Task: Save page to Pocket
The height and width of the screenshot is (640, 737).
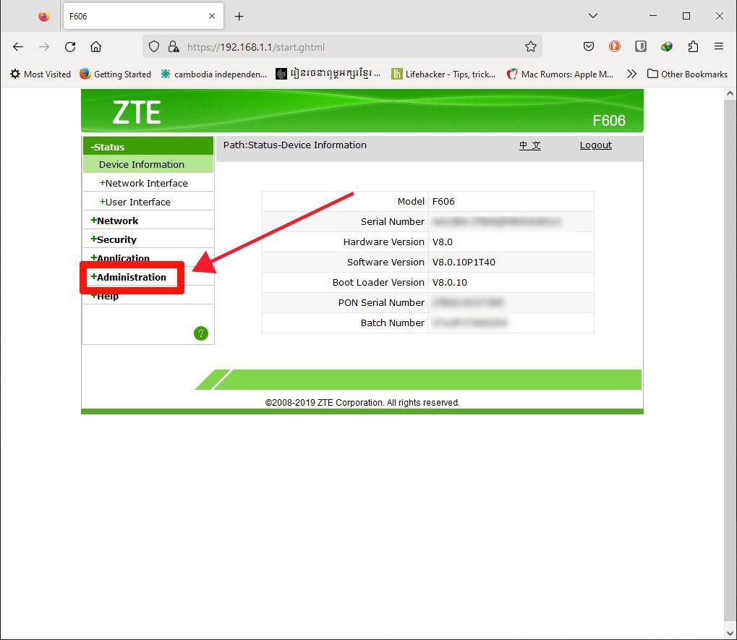Action: click(x=589, y=46)
